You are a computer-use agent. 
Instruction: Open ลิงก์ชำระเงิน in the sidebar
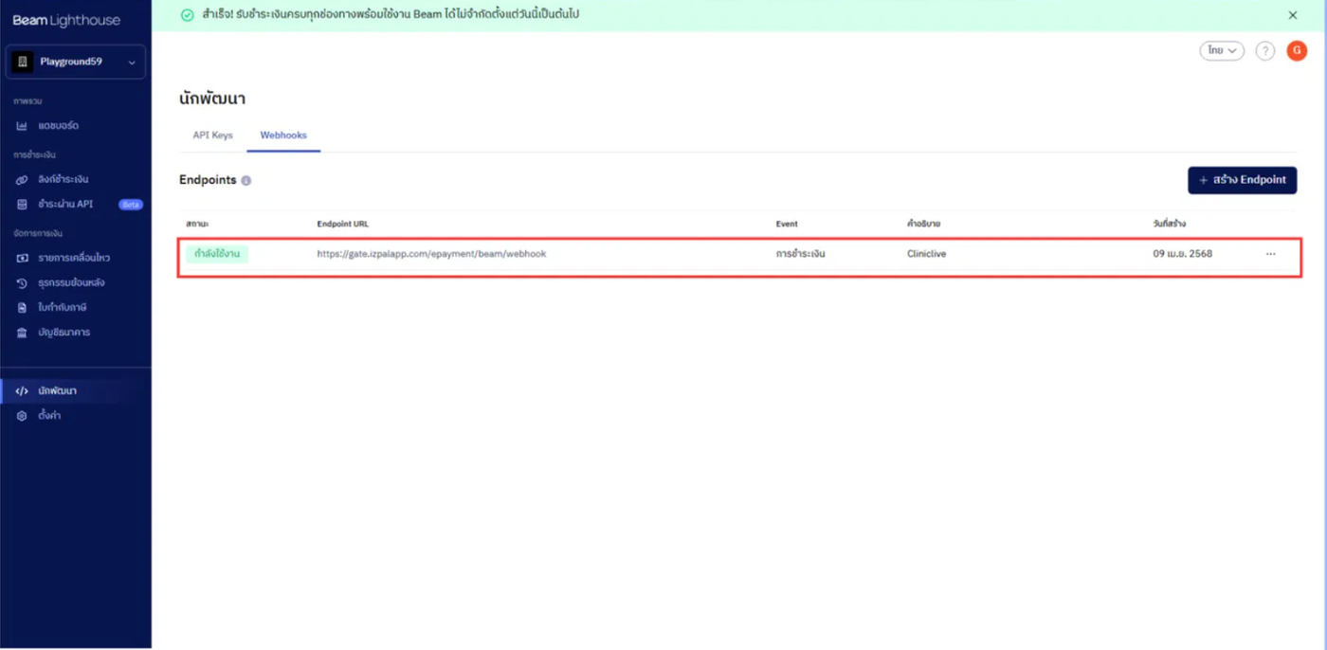[x=64, y=179]
